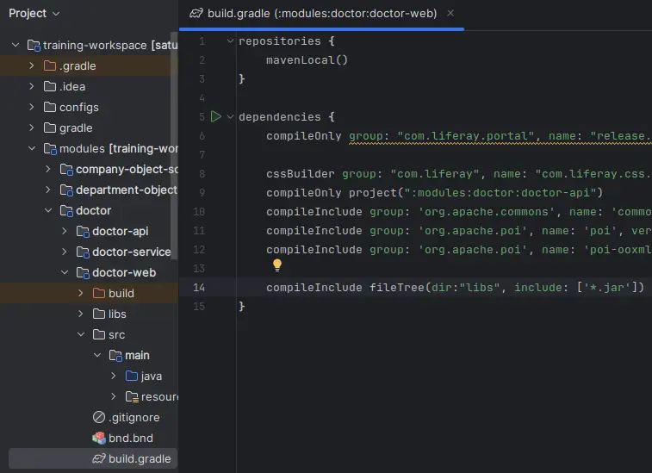Image resolution: width=652 pixels, height=473 pixels.
Task: Collapse the modules folder
Action: (32, 148)
